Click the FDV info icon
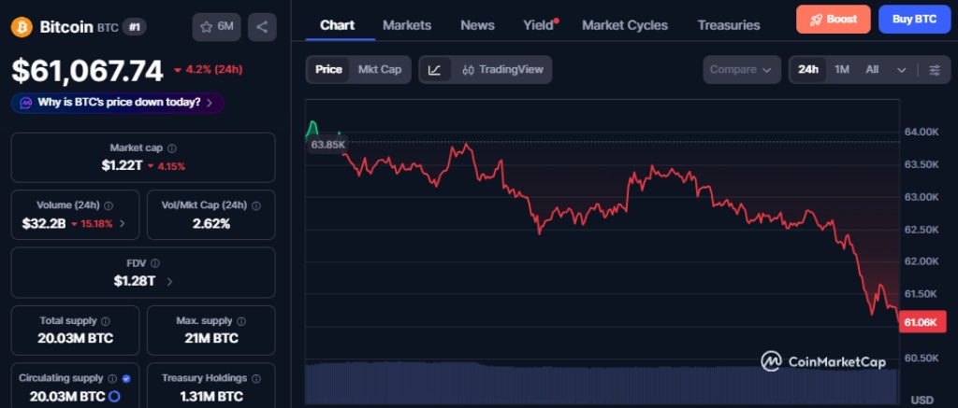Screen dimensions: 958x408 pos(155,263)
